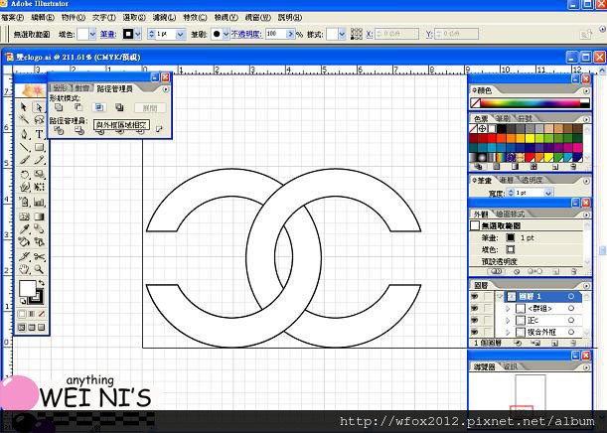Click the trash icon in Layers panel
This screenshot has height=433, width=607.
coord(573,343)
